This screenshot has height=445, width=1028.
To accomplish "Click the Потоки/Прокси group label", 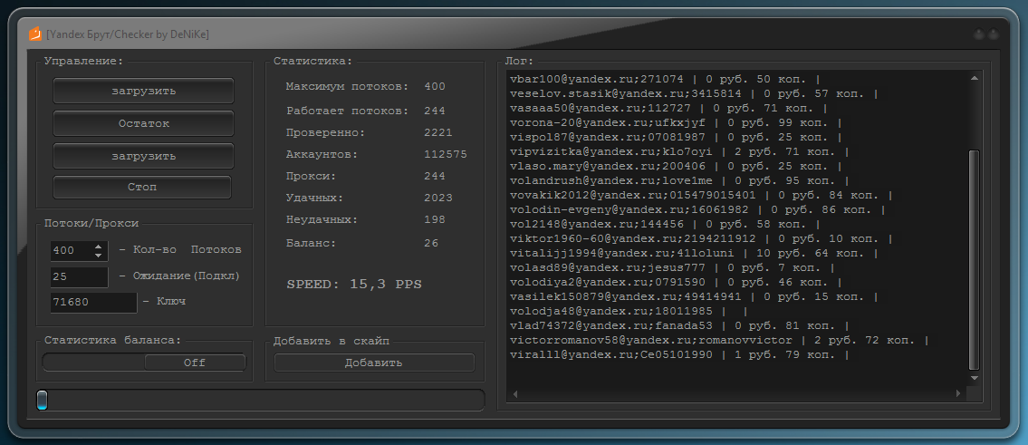I will pyautogui.click(x=91, y=223).
